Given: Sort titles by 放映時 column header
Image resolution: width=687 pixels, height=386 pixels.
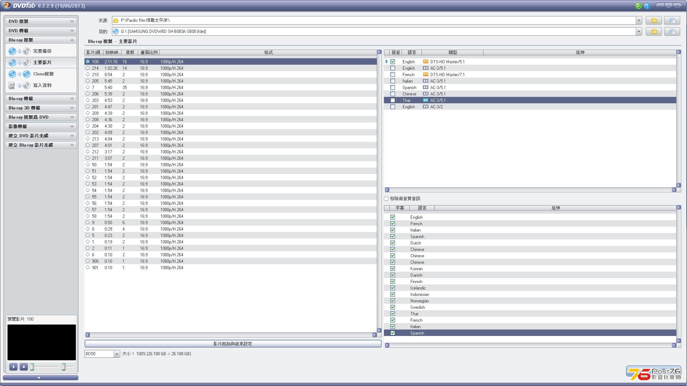Looking at the screenshot, I should (112, 52).
